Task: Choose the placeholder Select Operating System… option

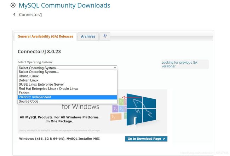Action: click(x=67, y=72)
